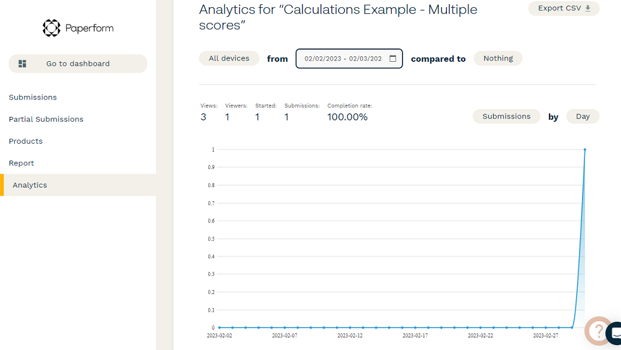Click the Export CSV download arrow icon

pos(588,8)
